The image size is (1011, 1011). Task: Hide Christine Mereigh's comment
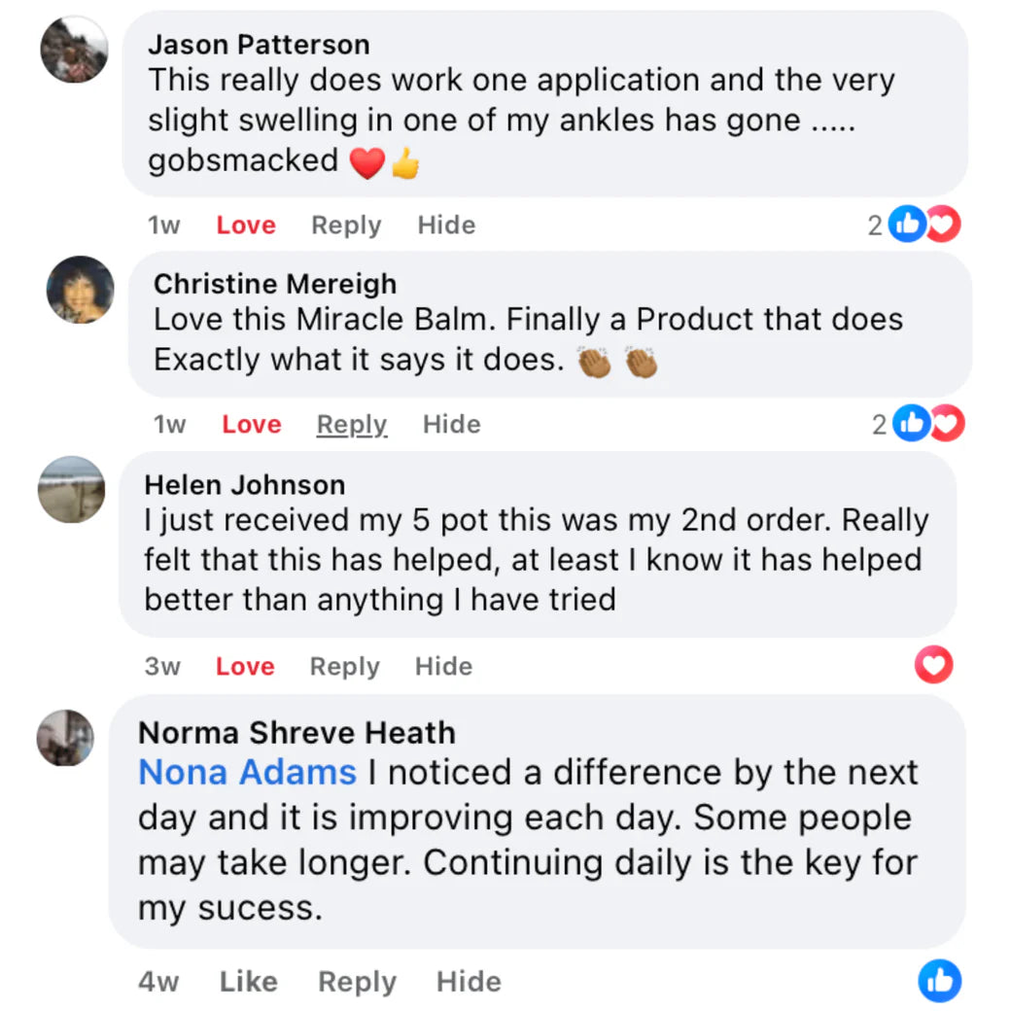[x=451, y=425]
